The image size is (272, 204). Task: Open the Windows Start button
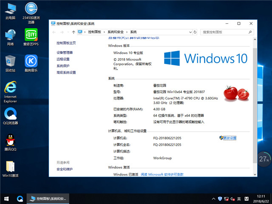pos(6,199)
